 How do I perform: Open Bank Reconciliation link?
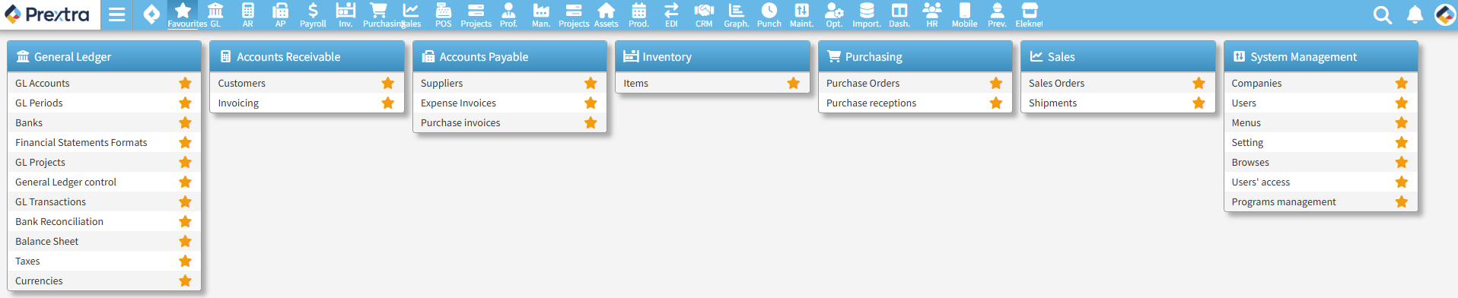click(x=59, y=221)
